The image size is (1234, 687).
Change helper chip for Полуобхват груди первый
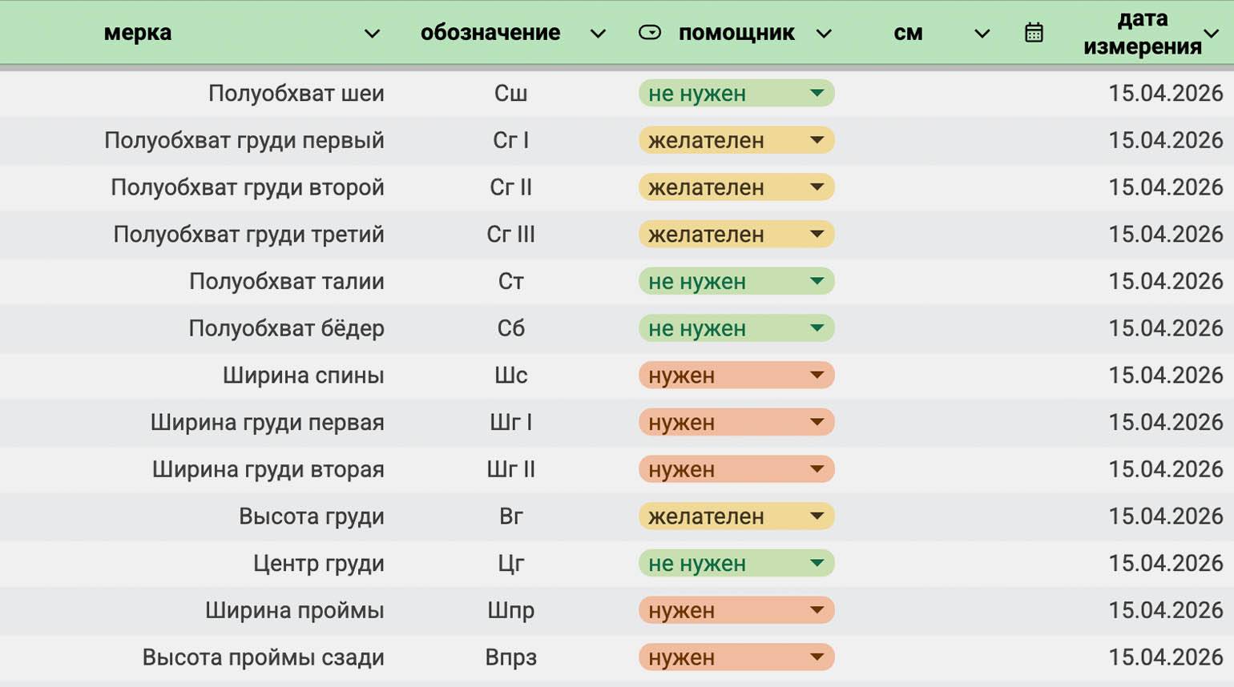[817, 141]
